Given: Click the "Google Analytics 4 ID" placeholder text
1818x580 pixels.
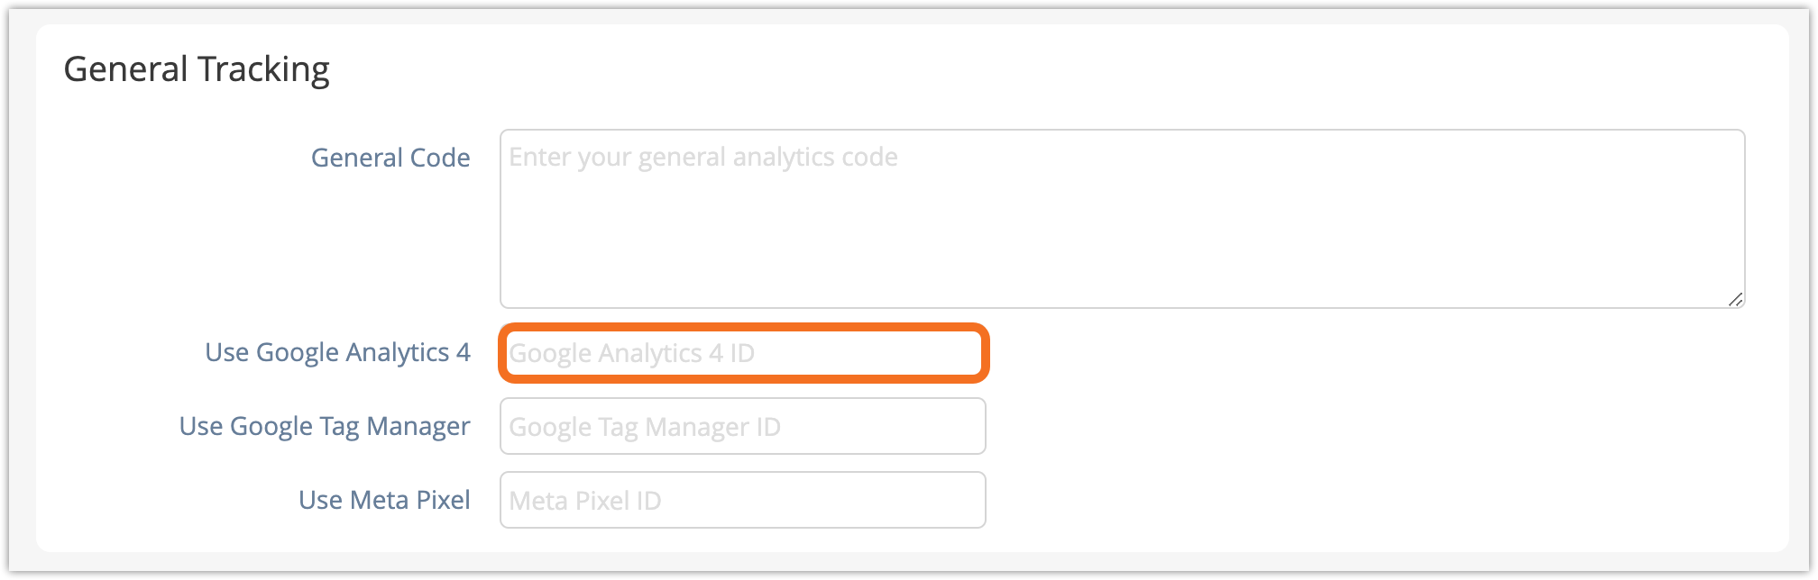Looking at the screenshot, I should (631, 353).
